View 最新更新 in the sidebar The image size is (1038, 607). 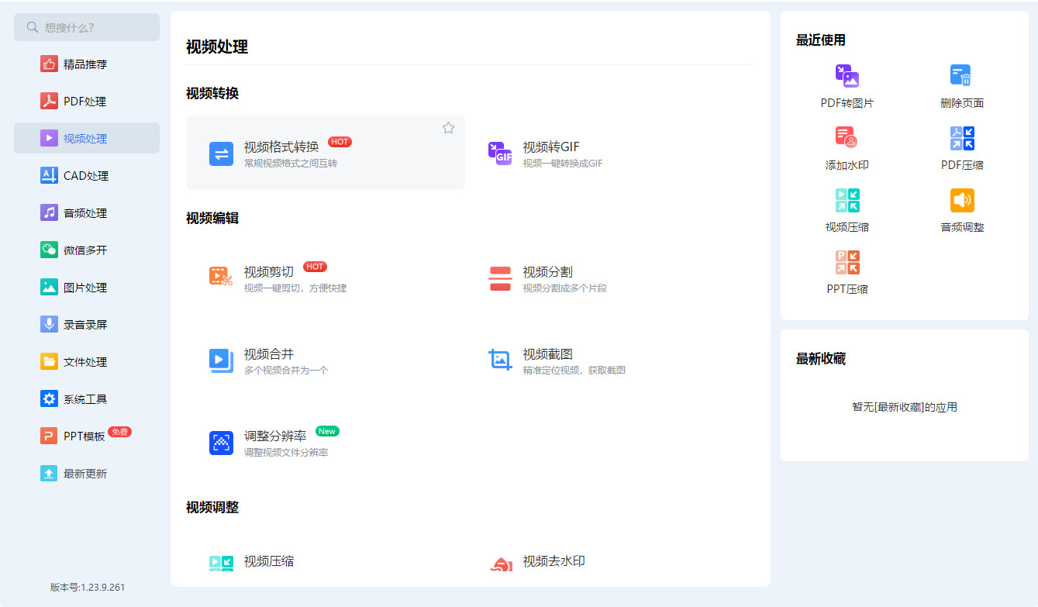87,474
